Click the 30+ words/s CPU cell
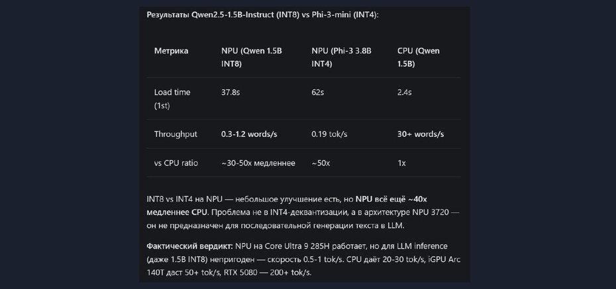Viewport: 616px width, 289px height. tap(421, 134)
